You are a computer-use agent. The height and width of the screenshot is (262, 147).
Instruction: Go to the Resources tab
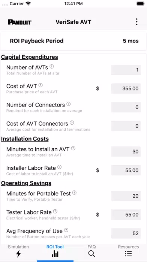(128, 251)
